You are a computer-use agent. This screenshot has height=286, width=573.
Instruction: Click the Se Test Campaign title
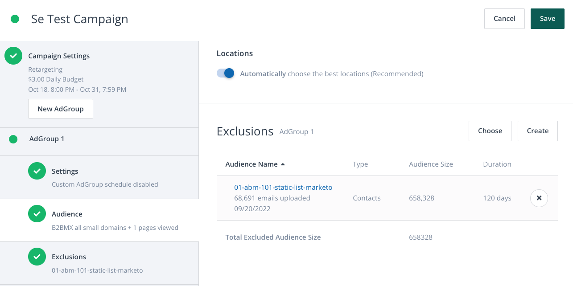click(x=79, y=19)
